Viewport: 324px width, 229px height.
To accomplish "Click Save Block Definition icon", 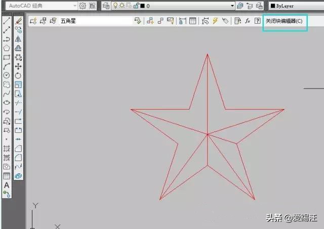I will pos(43,21).
